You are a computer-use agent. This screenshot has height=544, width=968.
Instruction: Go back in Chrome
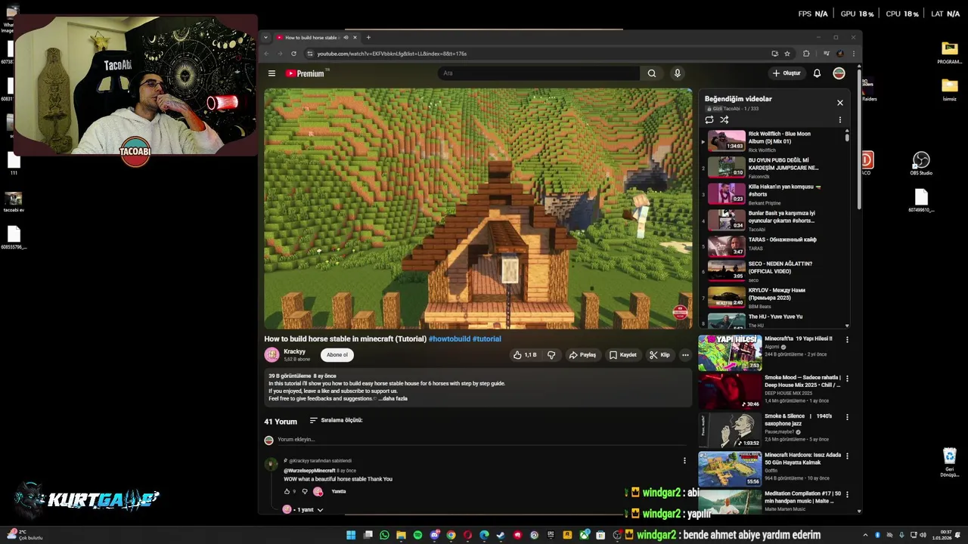[265, 54]
